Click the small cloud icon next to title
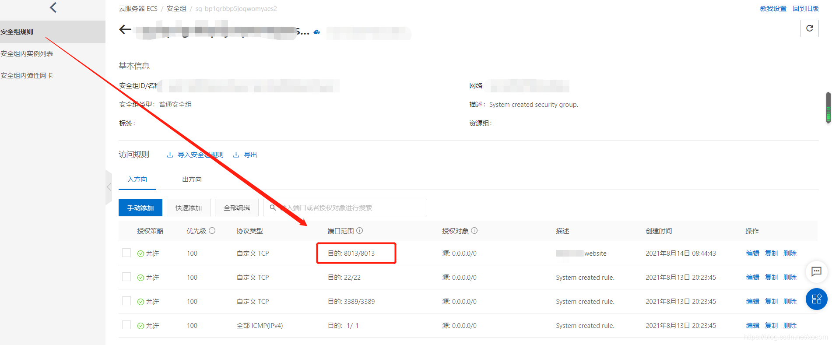This screenshot has height=345, width=832. [316, 32]
